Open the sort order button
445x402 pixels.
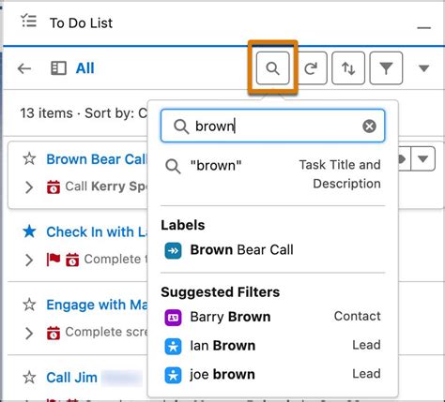348,68
